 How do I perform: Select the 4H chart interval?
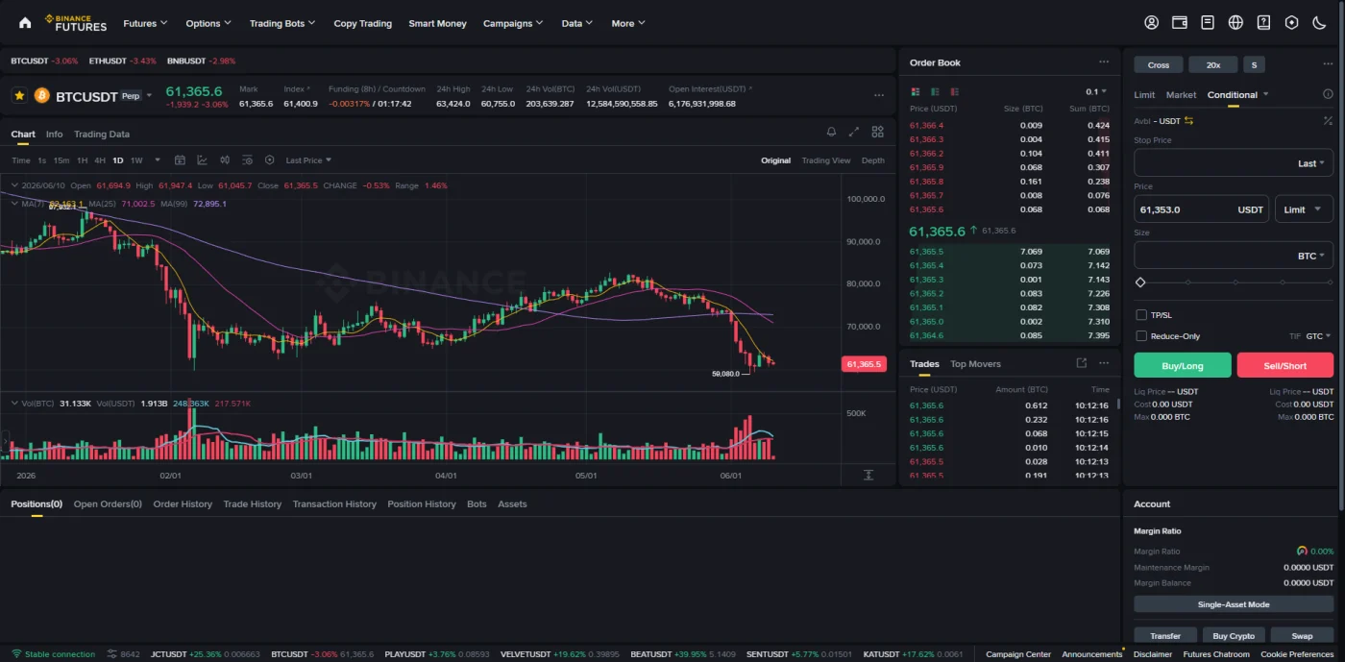coord(100,160)
